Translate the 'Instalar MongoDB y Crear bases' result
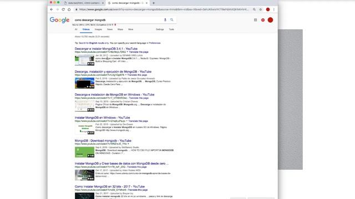The width and height of the screenshot is (355, 199). coord(137,167)
